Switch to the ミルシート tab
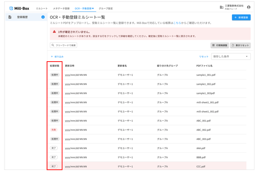 pos(42,8)
